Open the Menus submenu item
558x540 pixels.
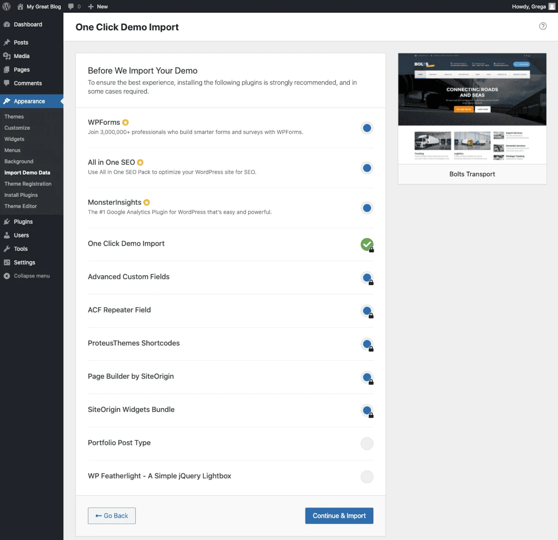[x=13, y=150]
